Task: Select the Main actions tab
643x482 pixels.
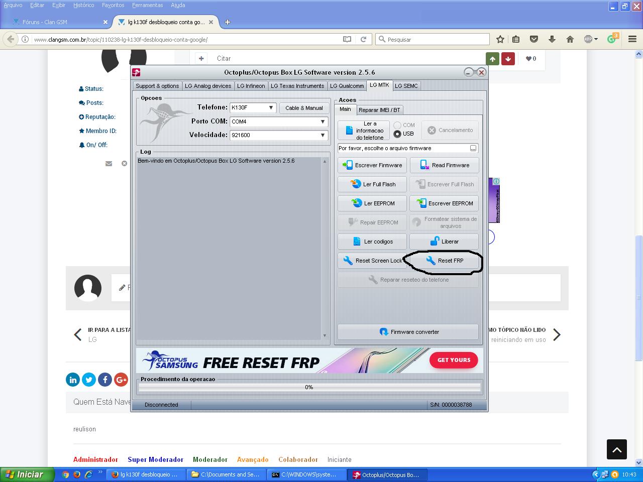Action: (345, 109)
